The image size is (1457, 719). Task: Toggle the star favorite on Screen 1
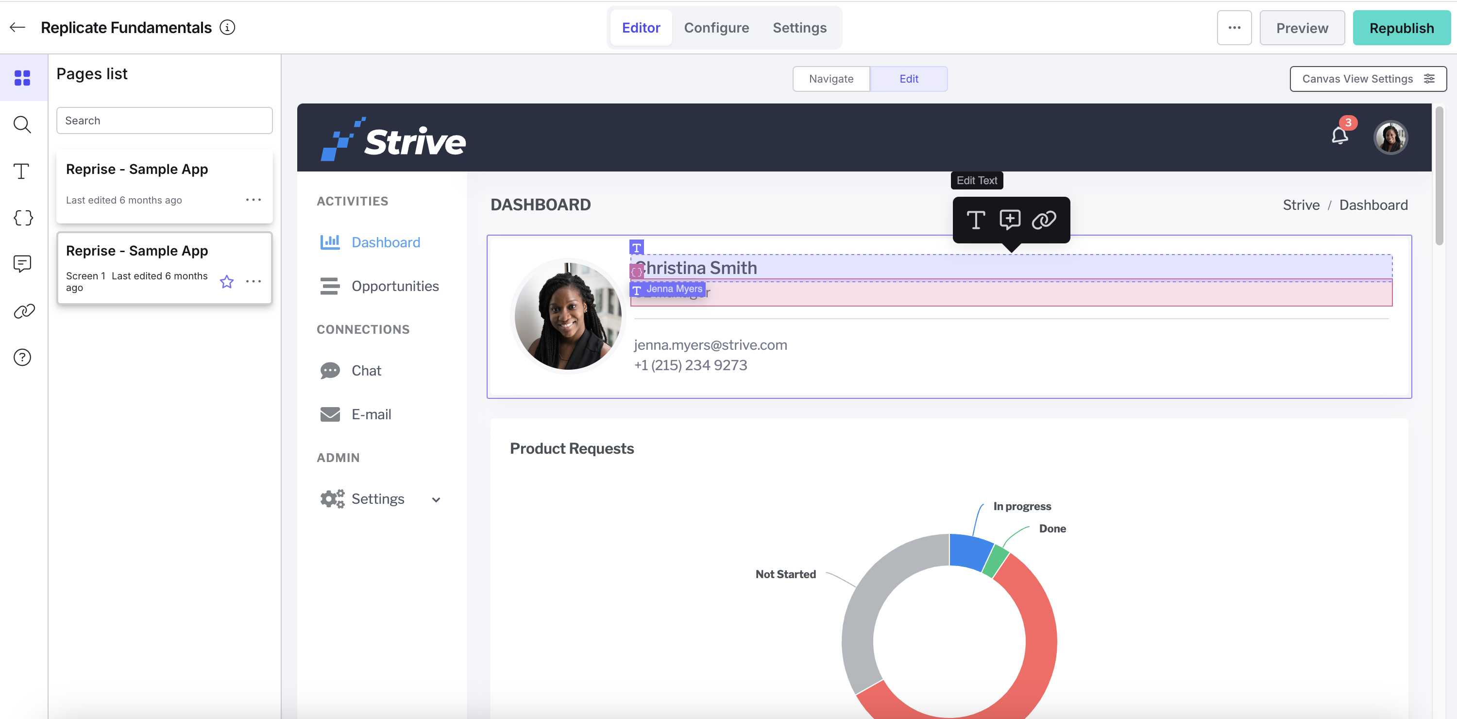pos(227,282)
